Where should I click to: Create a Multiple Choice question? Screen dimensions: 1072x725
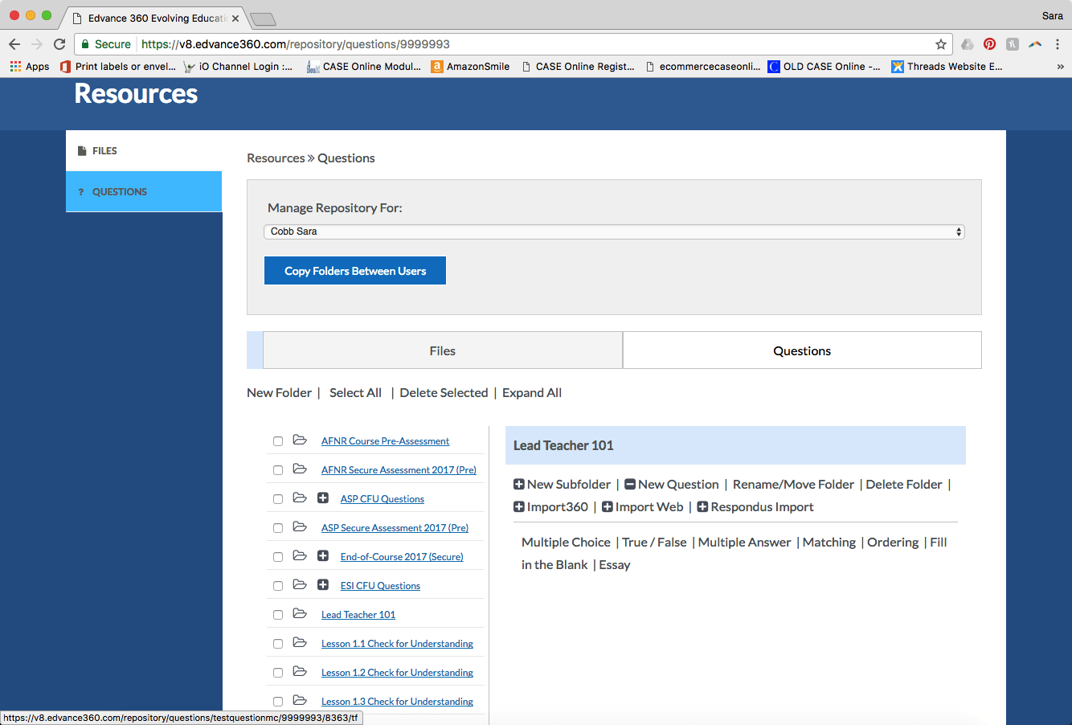point(566,543)
